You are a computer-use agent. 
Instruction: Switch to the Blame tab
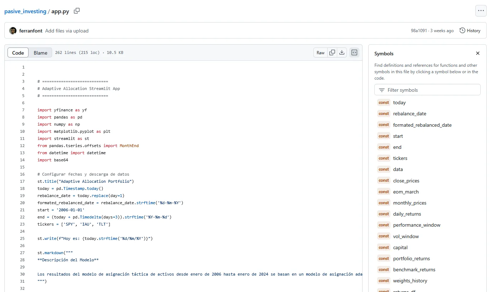pos(40,53)
